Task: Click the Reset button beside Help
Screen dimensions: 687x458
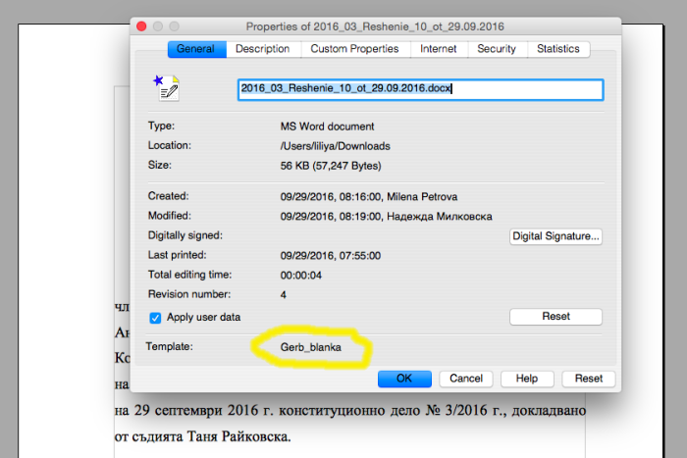Action: [588, 379]
